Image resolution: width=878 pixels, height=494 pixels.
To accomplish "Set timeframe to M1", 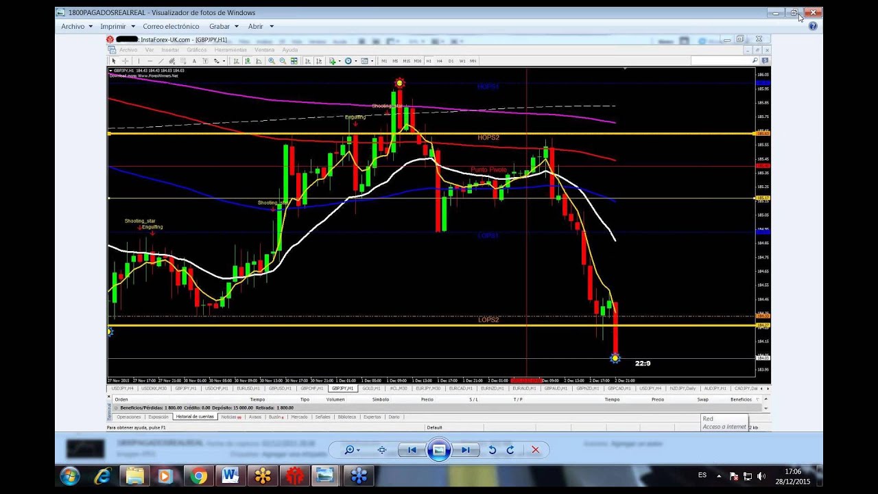I will pos(383,61).
